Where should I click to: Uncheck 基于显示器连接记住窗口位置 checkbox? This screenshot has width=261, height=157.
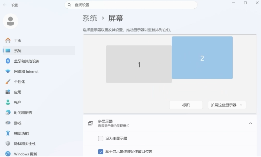[101, 151]
